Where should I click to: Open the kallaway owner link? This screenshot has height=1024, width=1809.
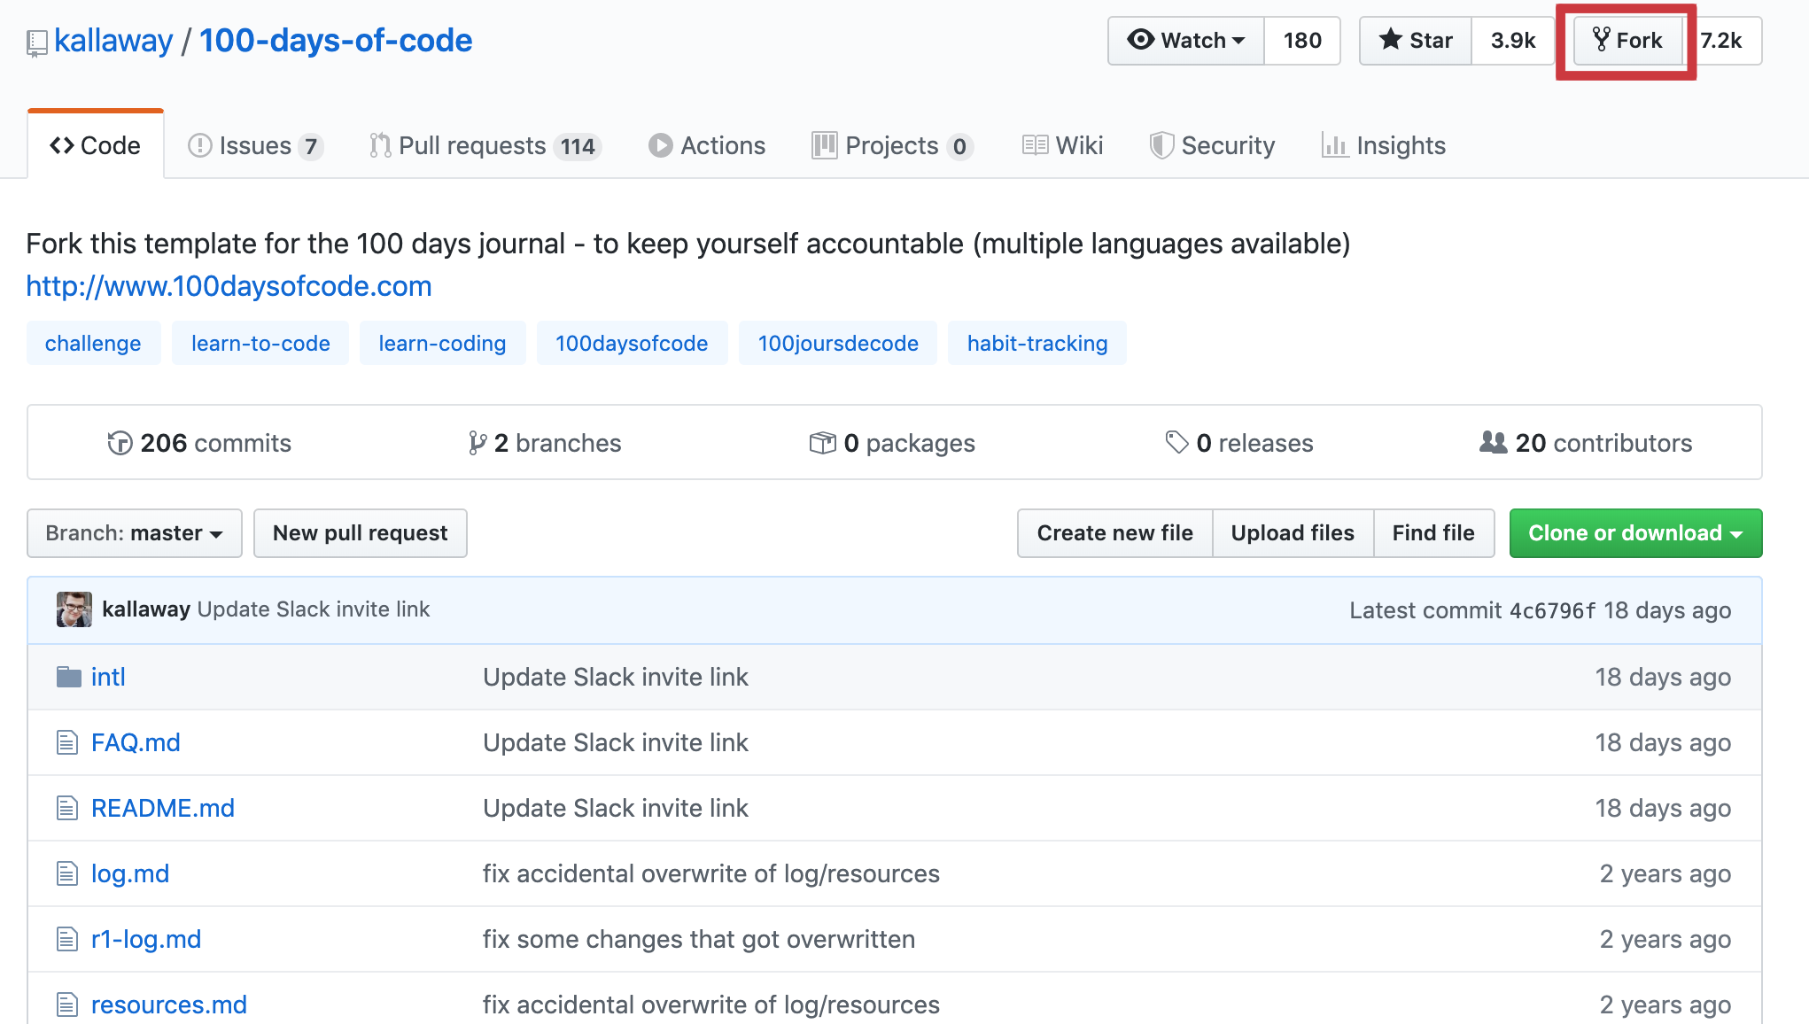pos(113,41)
